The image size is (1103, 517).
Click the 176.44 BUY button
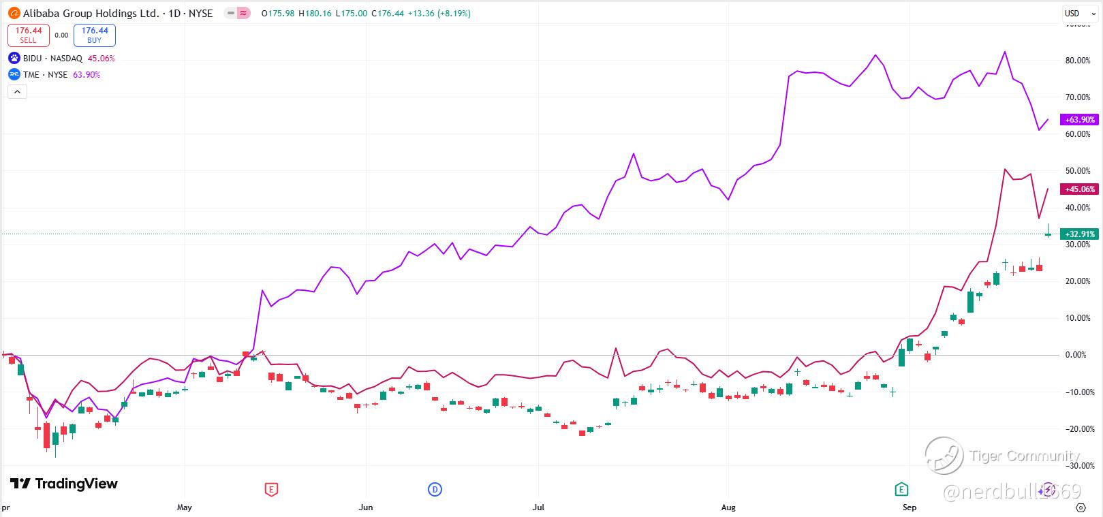point(95,35)
